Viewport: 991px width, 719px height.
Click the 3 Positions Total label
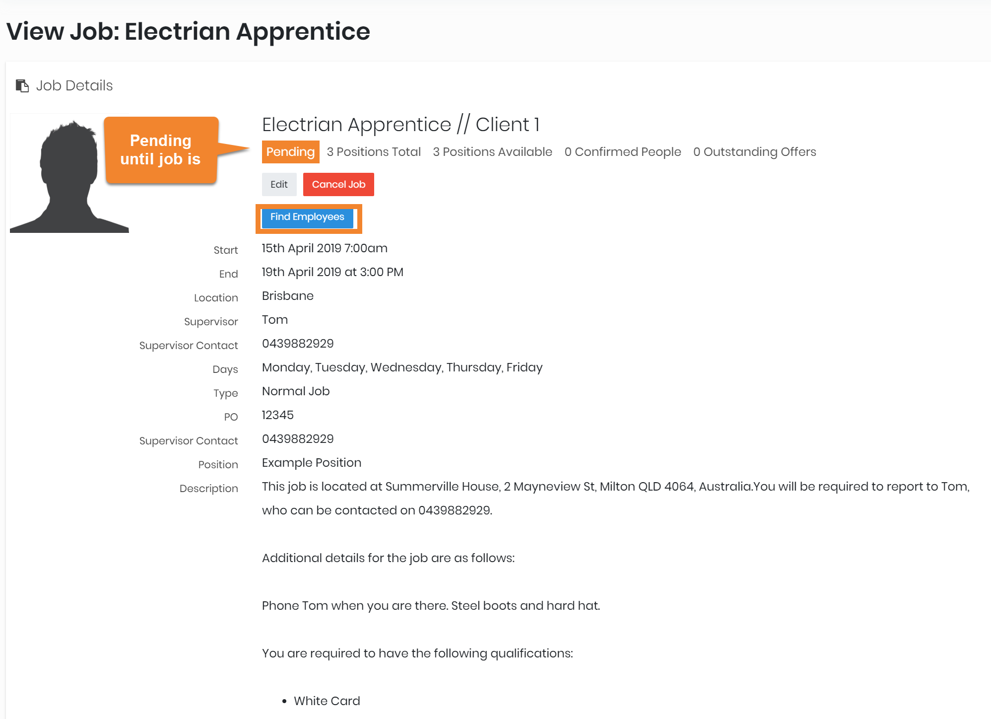[373, 152]
